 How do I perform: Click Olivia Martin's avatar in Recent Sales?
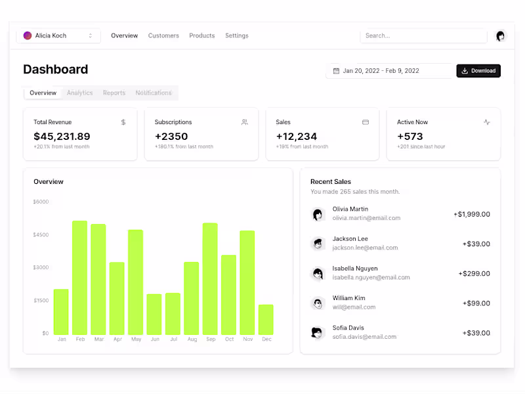(318, 213)
